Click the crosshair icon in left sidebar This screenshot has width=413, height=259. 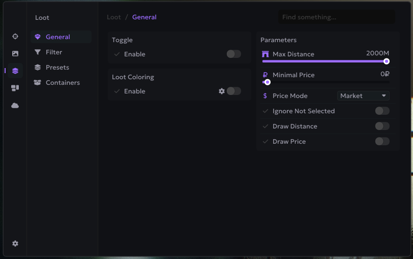click(x=15, y=37)
